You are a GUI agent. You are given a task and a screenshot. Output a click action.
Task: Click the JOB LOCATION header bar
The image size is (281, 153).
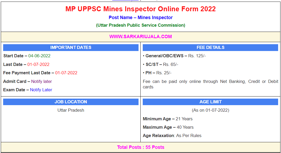click(71, 102)
